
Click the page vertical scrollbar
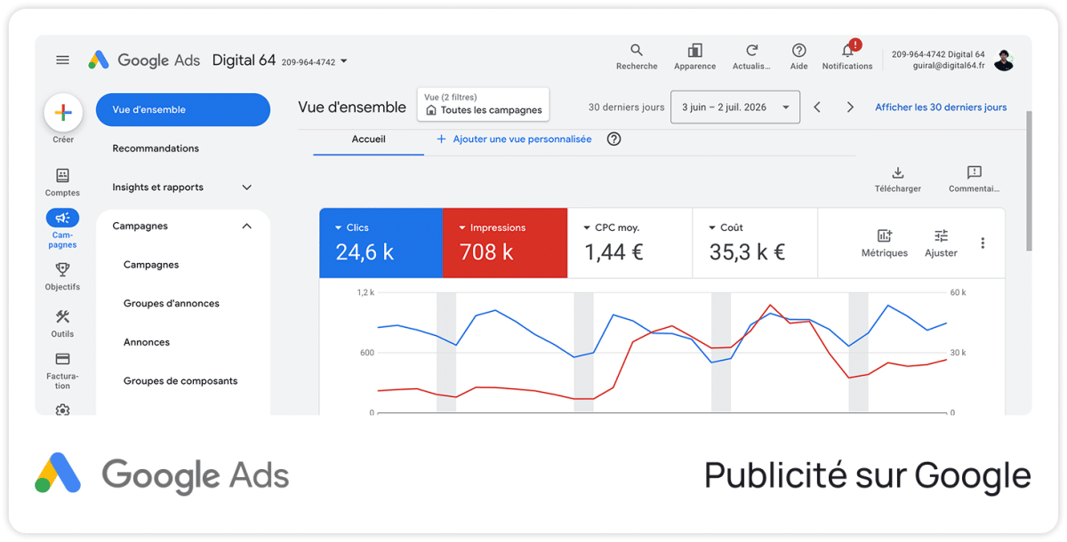(x=1030, y=179)
